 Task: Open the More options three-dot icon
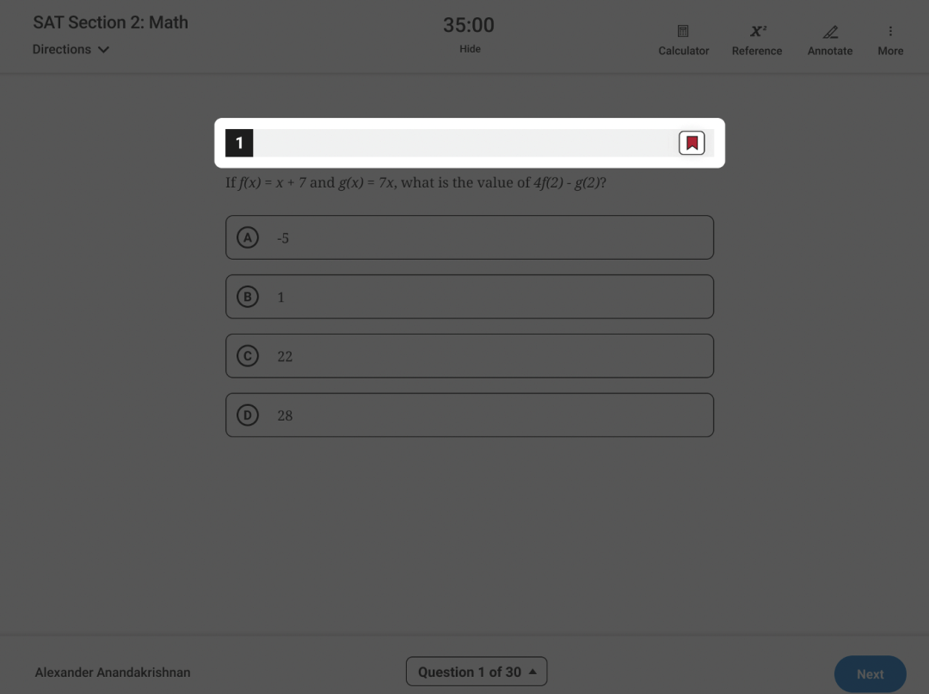[x=890, y=32]
